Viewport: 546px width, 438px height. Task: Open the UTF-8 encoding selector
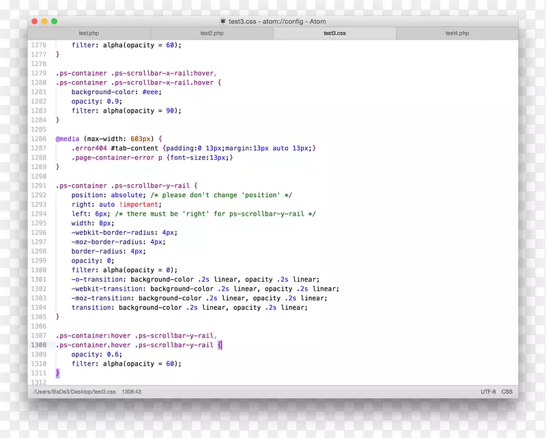[x=488, y=392]
